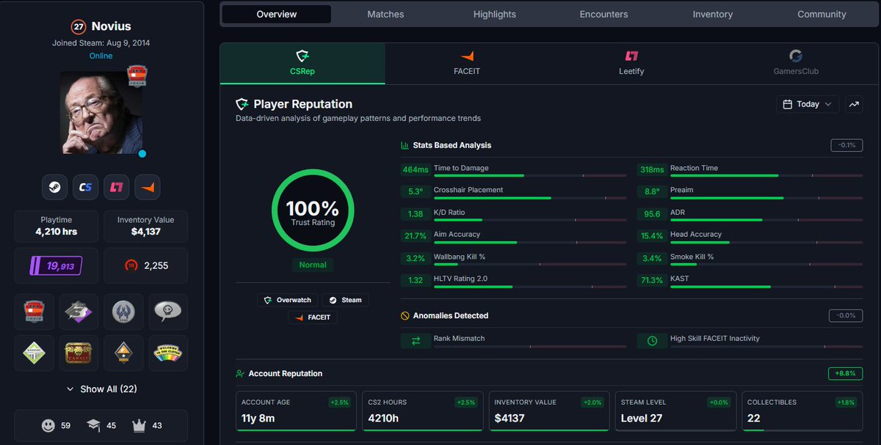Expand Show All (22) collectibles
This screenshot has width=881, height=445.
pyautogui.click(x=101, y=389)
